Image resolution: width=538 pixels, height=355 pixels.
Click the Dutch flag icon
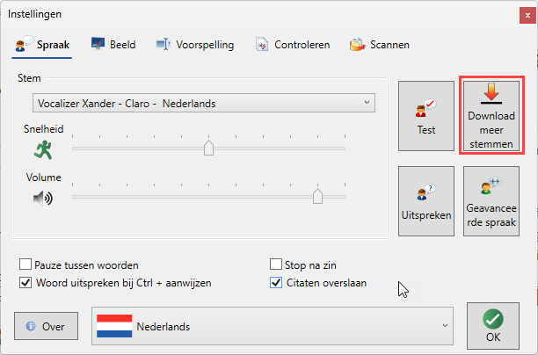point(114,327)
